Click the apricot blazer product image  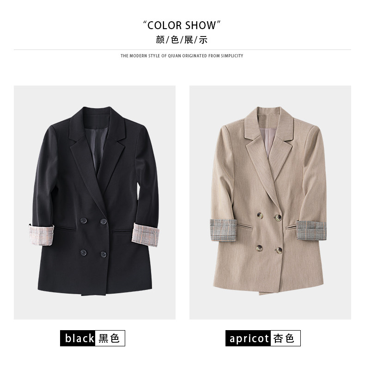[270, 203]
